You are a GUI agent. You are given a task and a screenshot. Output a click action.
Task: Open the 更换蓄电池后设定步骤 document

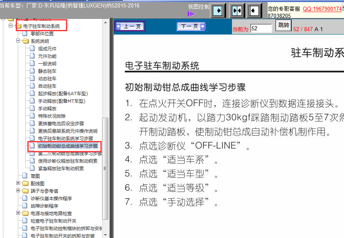click(x=61, y=124)
